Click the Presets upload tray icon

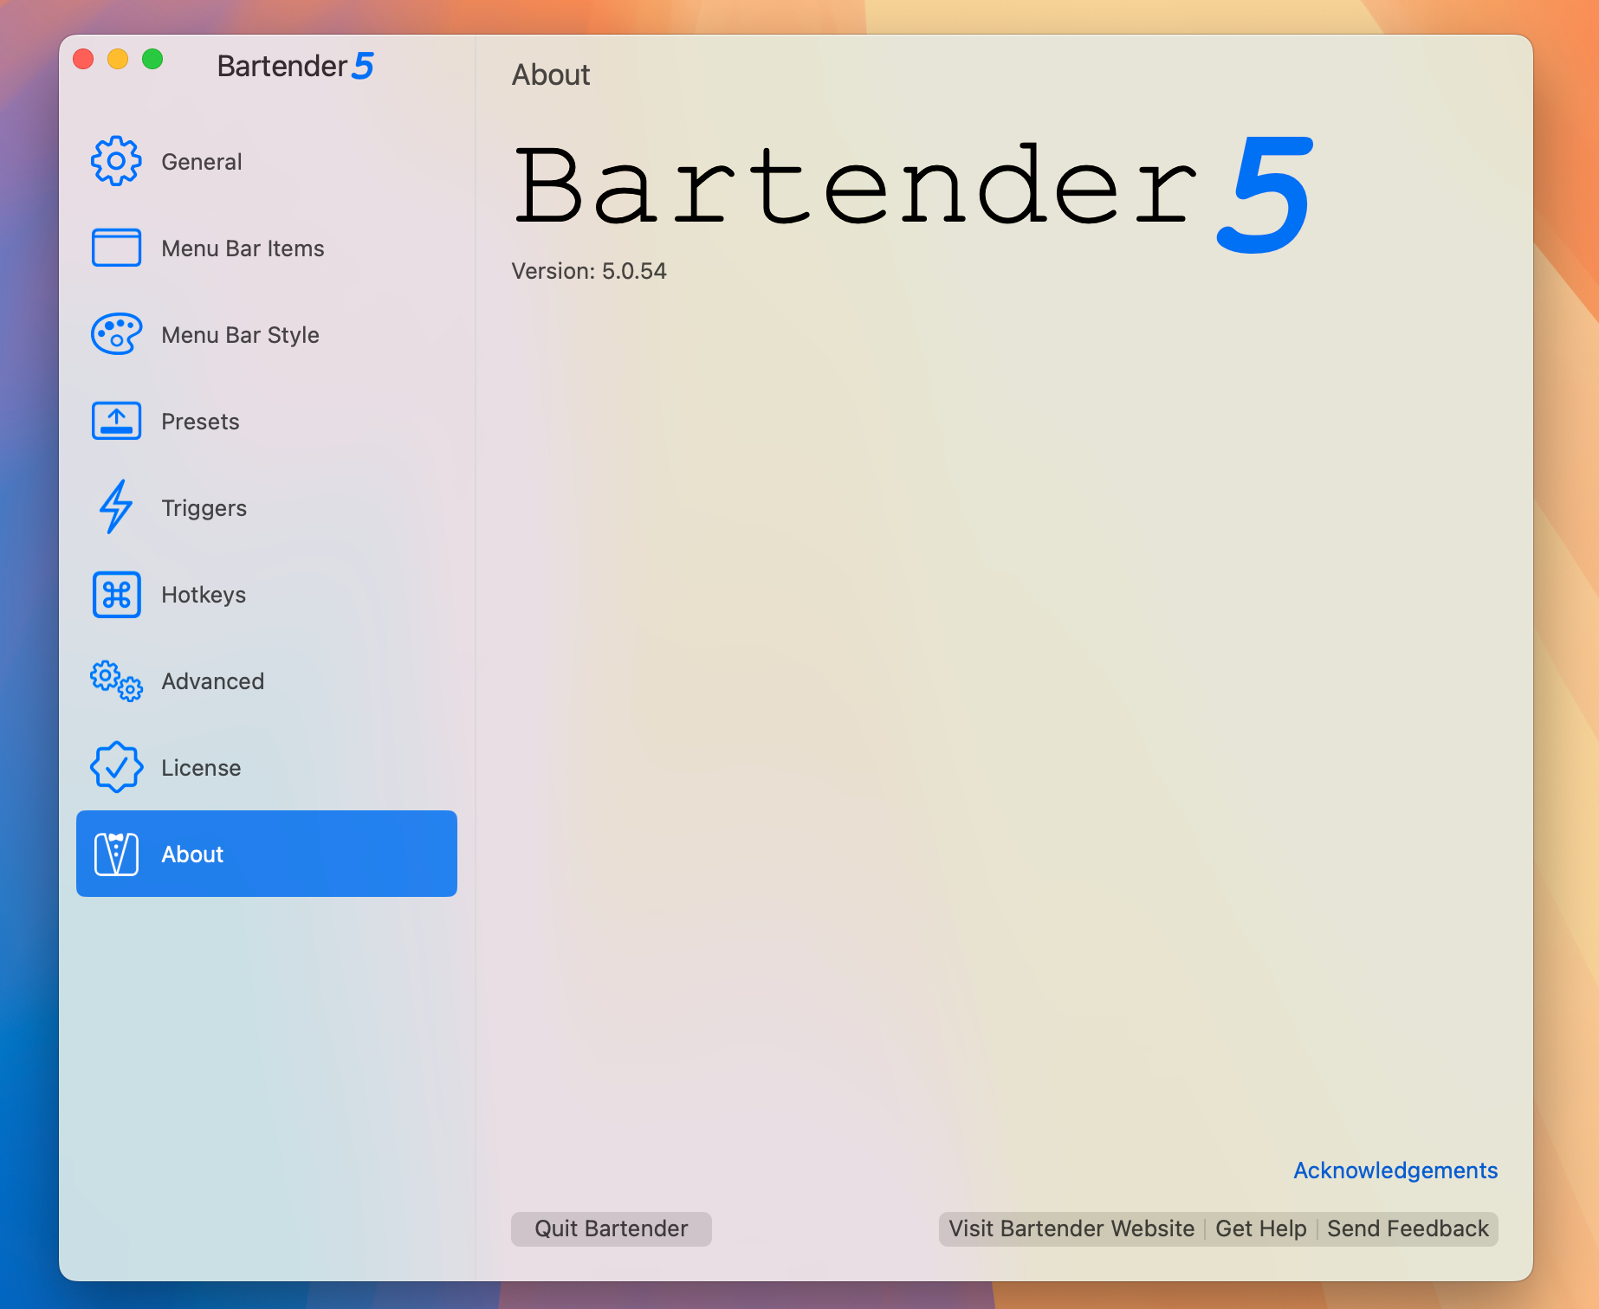(116, 421)
